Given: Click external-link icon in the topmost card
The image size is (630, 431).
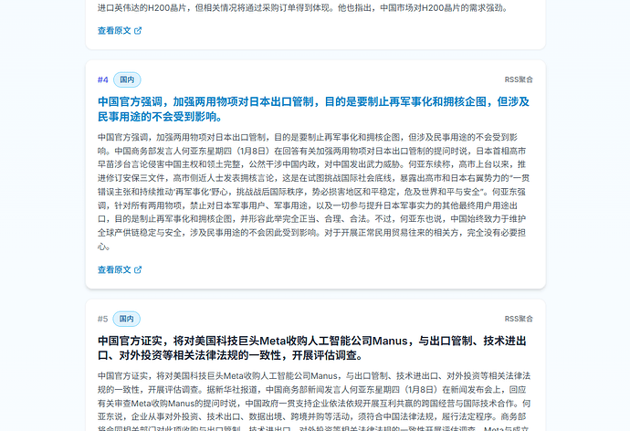Looking at the screenshot, I should tap(138, 30).
